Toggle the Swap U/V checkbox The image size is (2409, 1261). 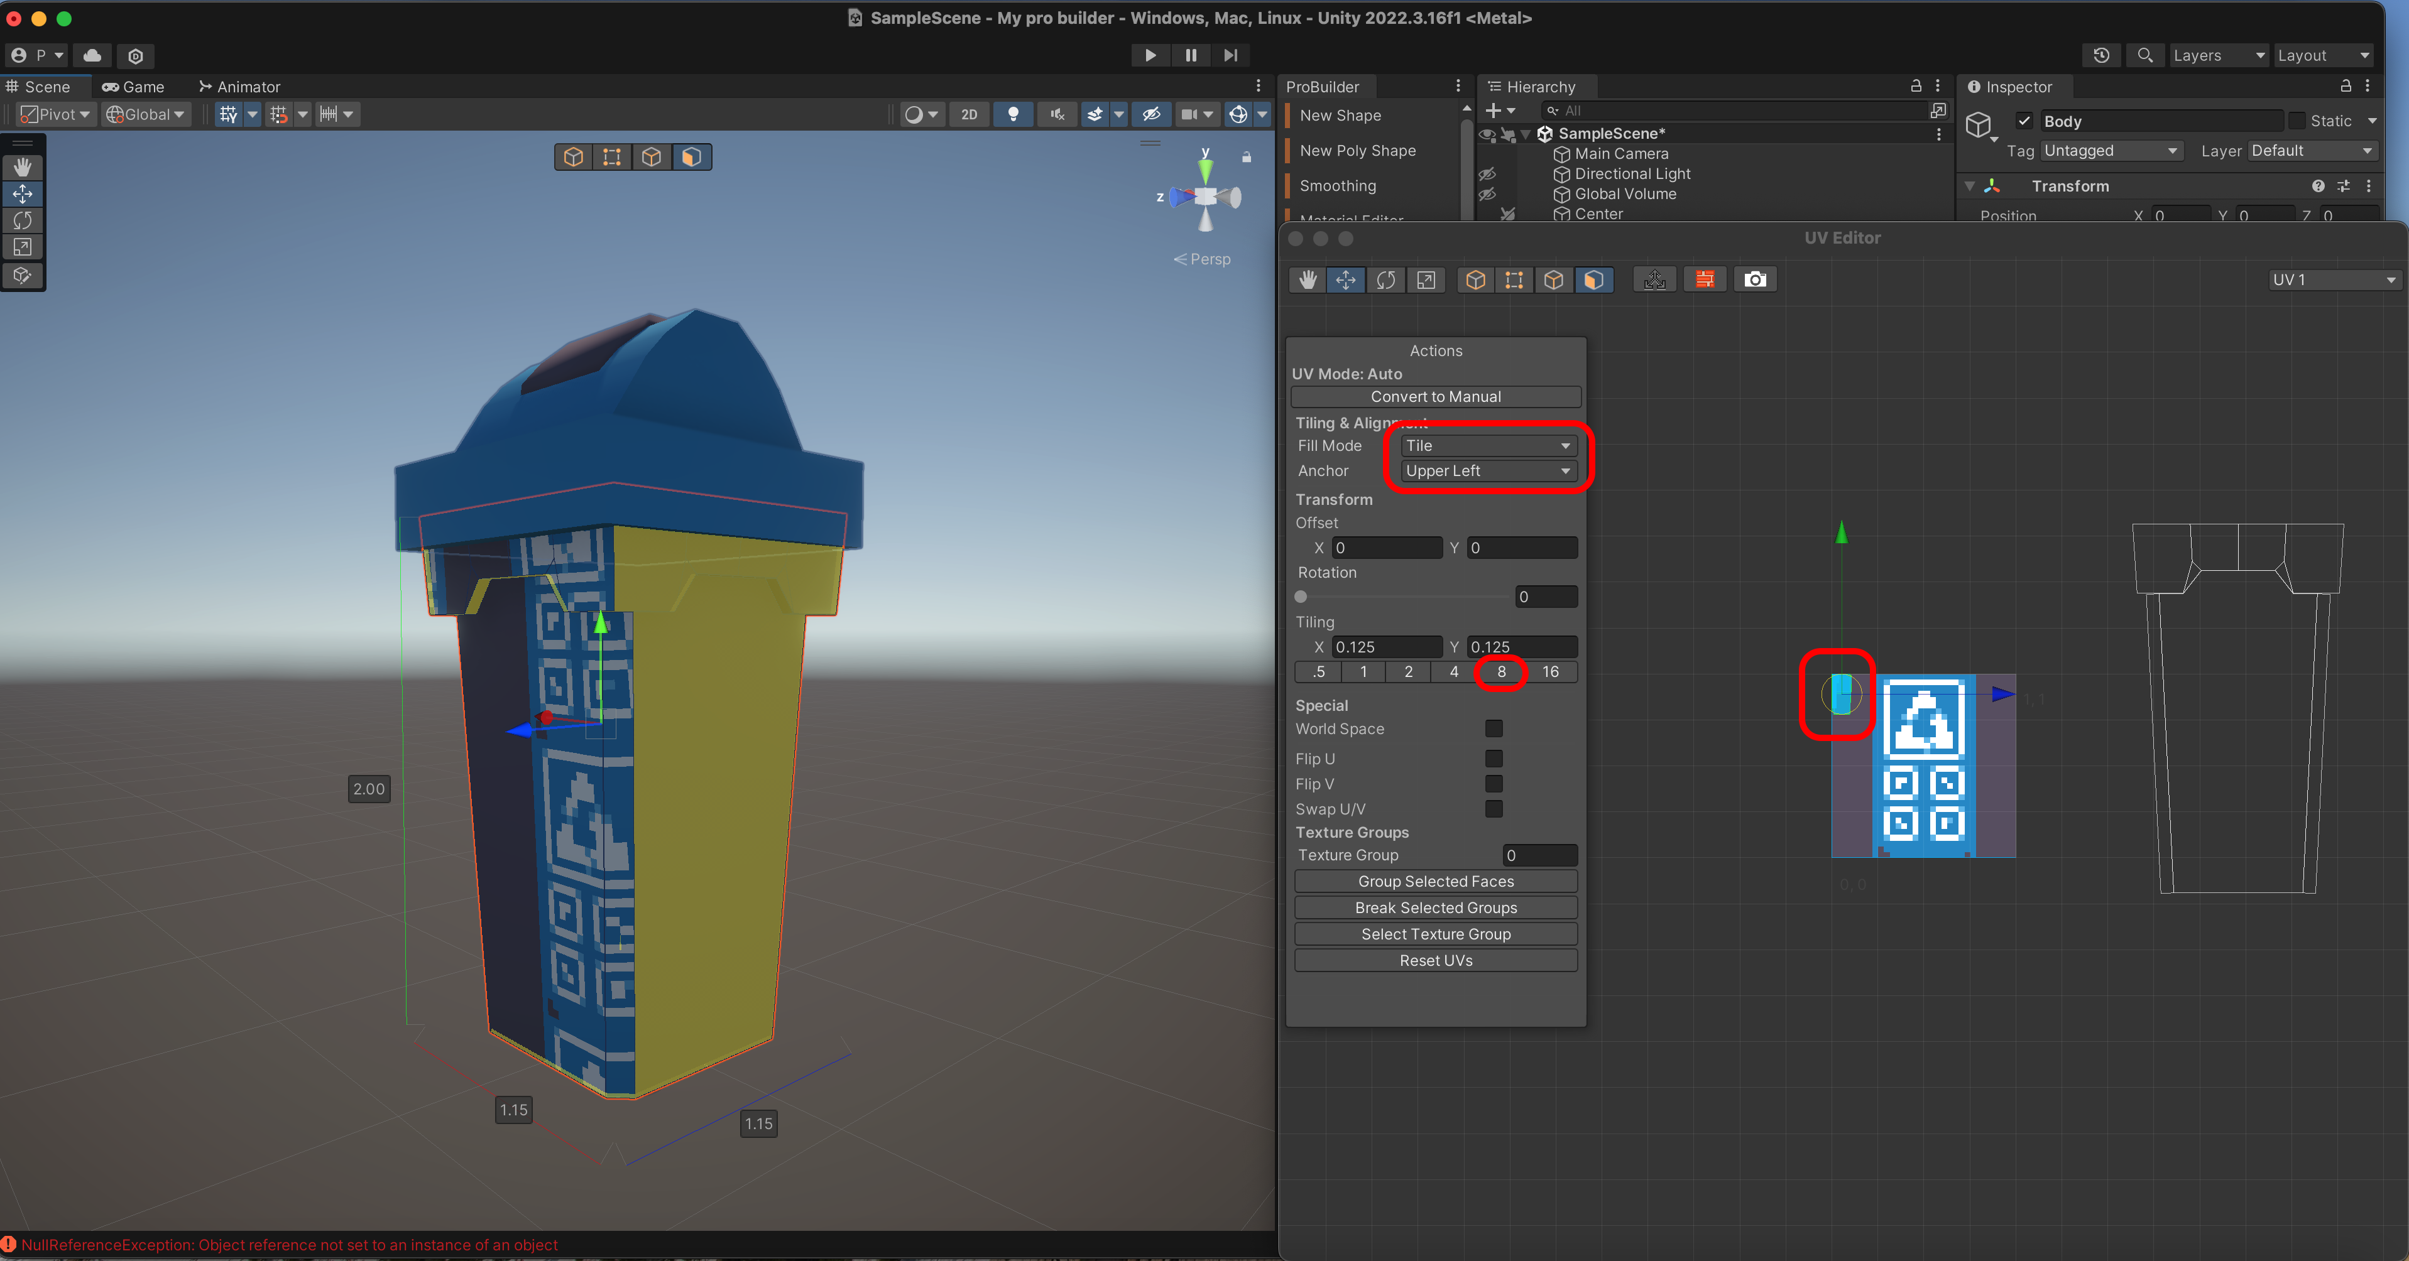pos(1494,809)
